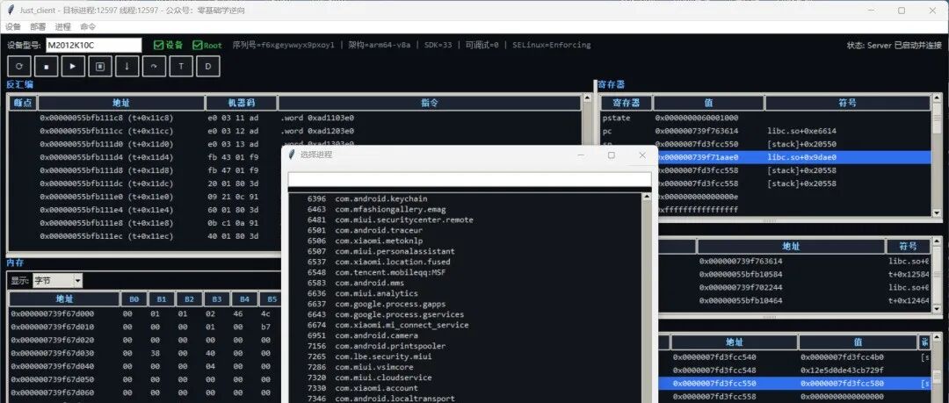The width and height of the screenshot is (949, 403).
Task: Click the 符号 column header in registers panel
Action: (x=847, y=103)
